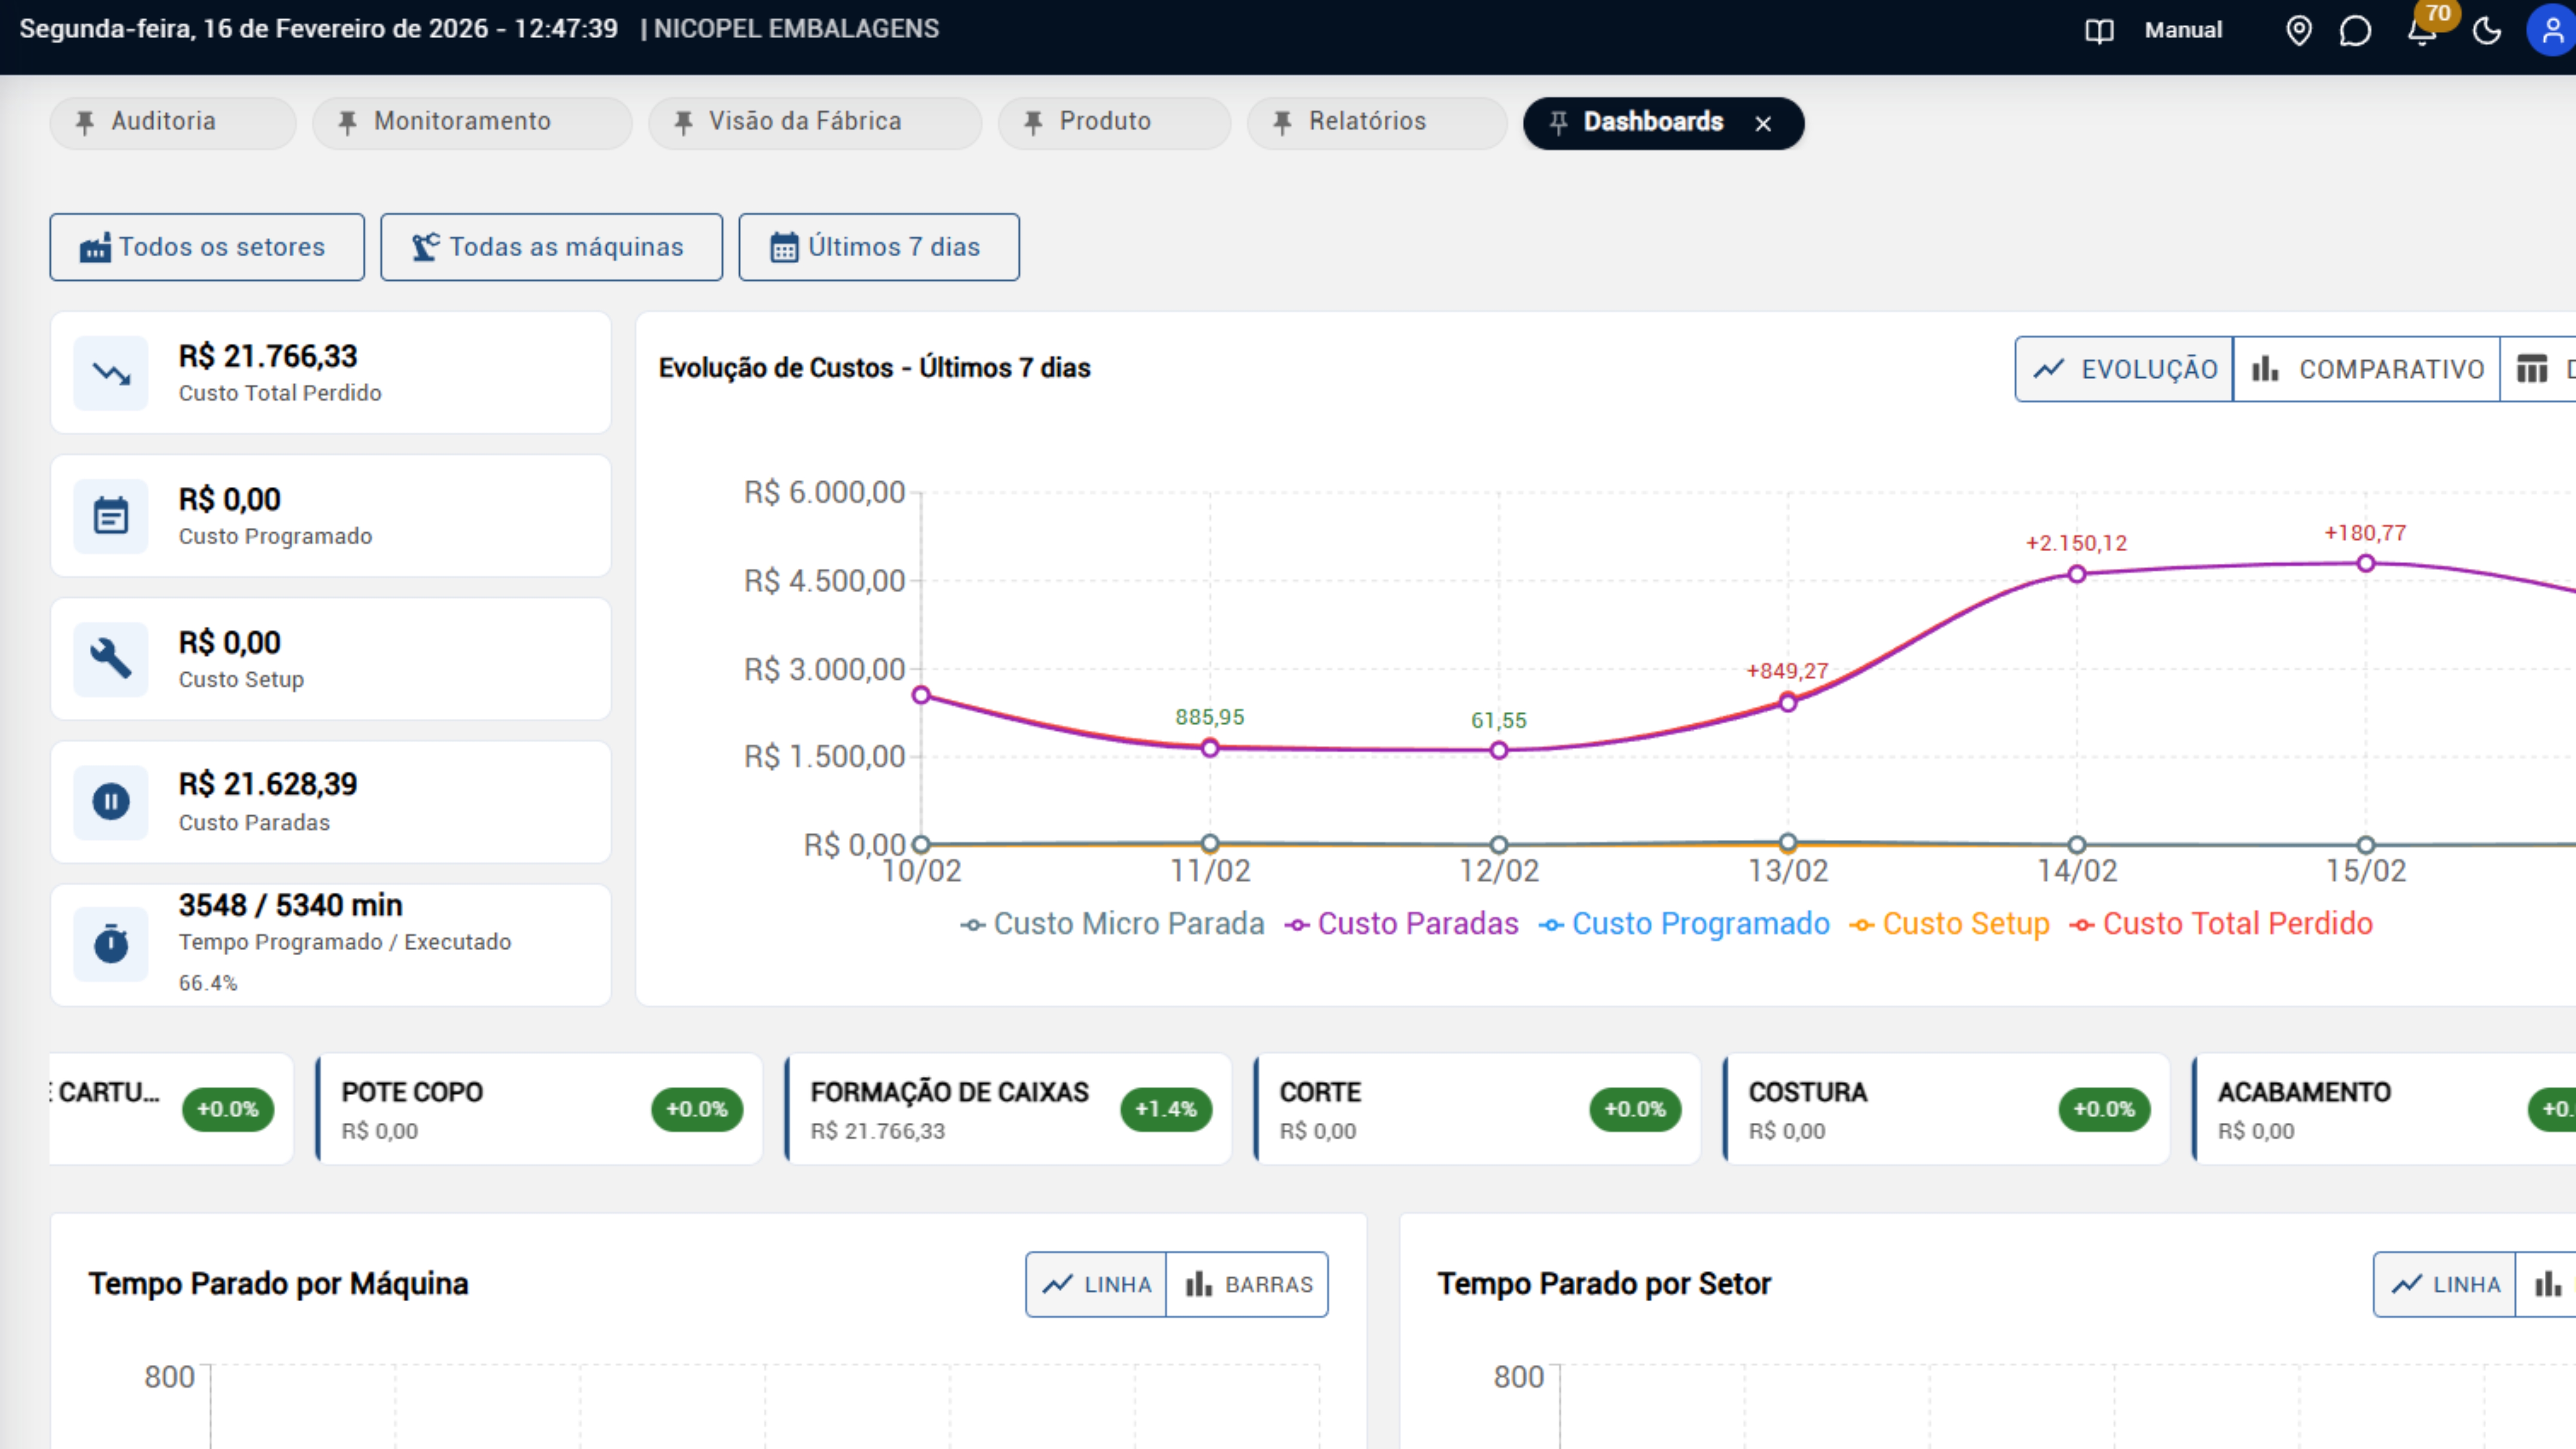Open the CORTE sector card

point(1477,1109)
